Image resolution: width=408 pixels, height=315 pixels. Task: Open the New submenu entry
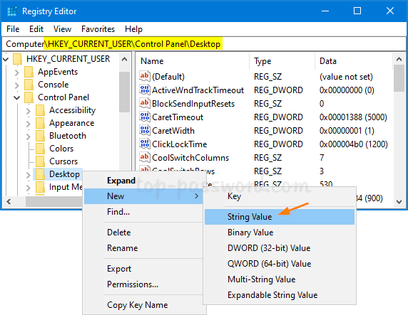coord(143,196)
